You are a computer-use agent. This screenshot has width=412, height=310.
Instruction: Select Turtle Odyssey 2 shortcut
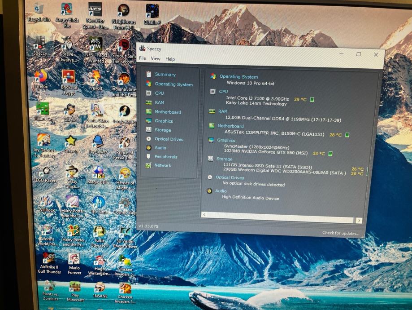[100, 237]
